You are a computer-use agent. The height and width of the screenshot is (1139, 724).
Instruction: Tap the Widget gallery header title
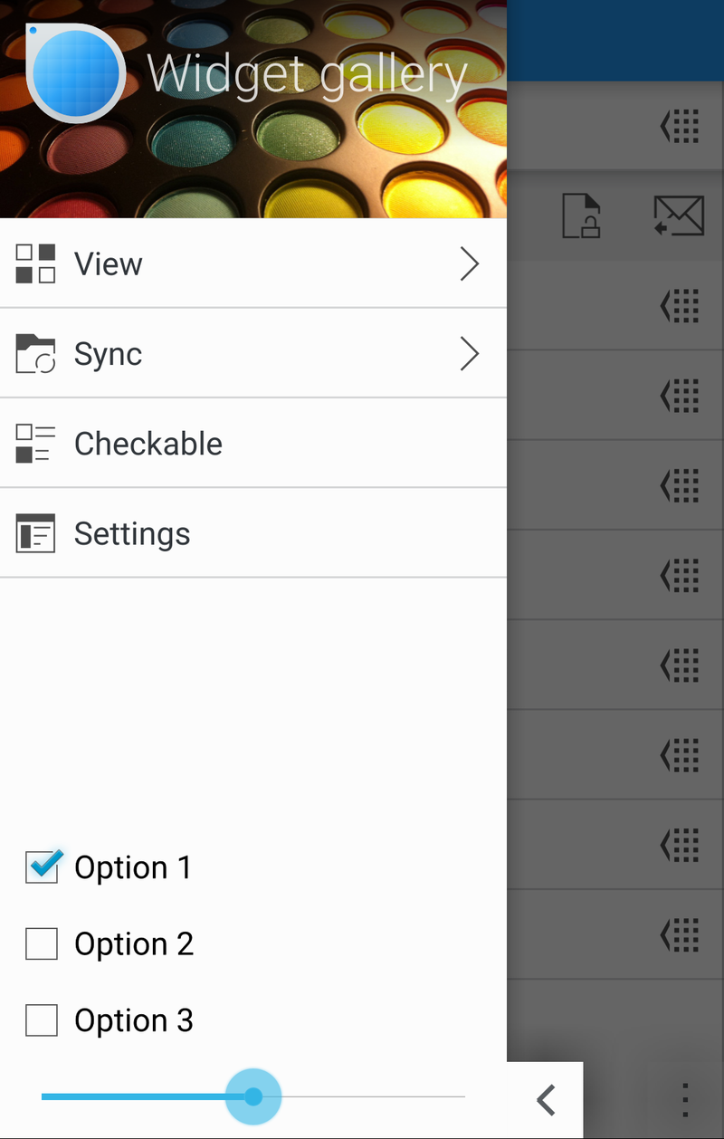(x=307, y=74)
